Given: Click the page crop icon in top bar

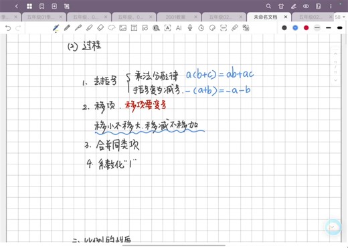Looking at the screenshot, I should (67, 6).
